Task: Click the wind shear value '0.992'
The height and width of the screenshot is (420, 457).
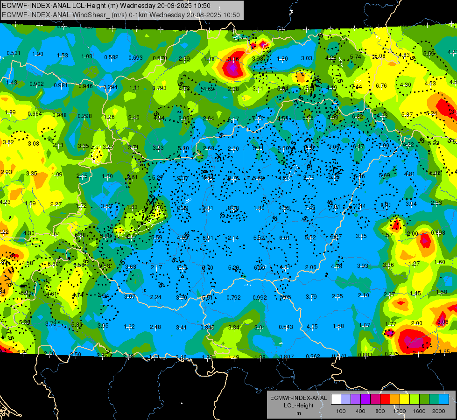Action: (x=260, y=298)
